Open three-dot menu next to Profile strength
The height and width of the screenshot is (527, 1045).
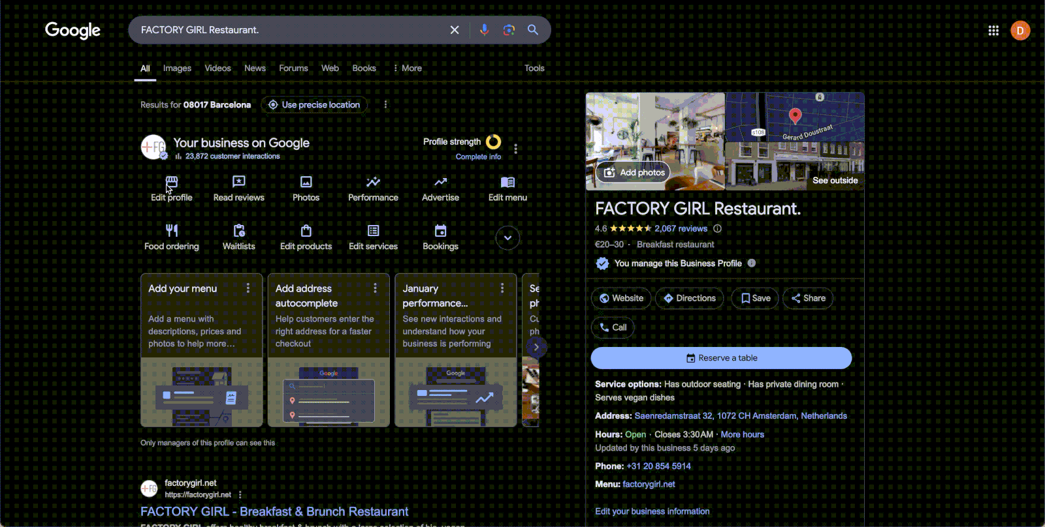[x=516, y=149]
